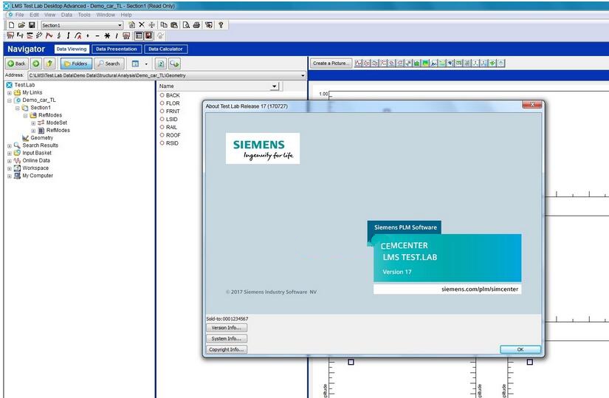Image resolution: width=609 pixels, height=398 pixels.
Task: Toggle the Folders pane button
Action: pyautogui.click(x=76, y=64)
